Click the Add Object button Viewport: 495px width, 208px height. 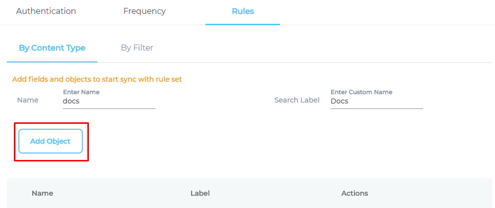51,141
